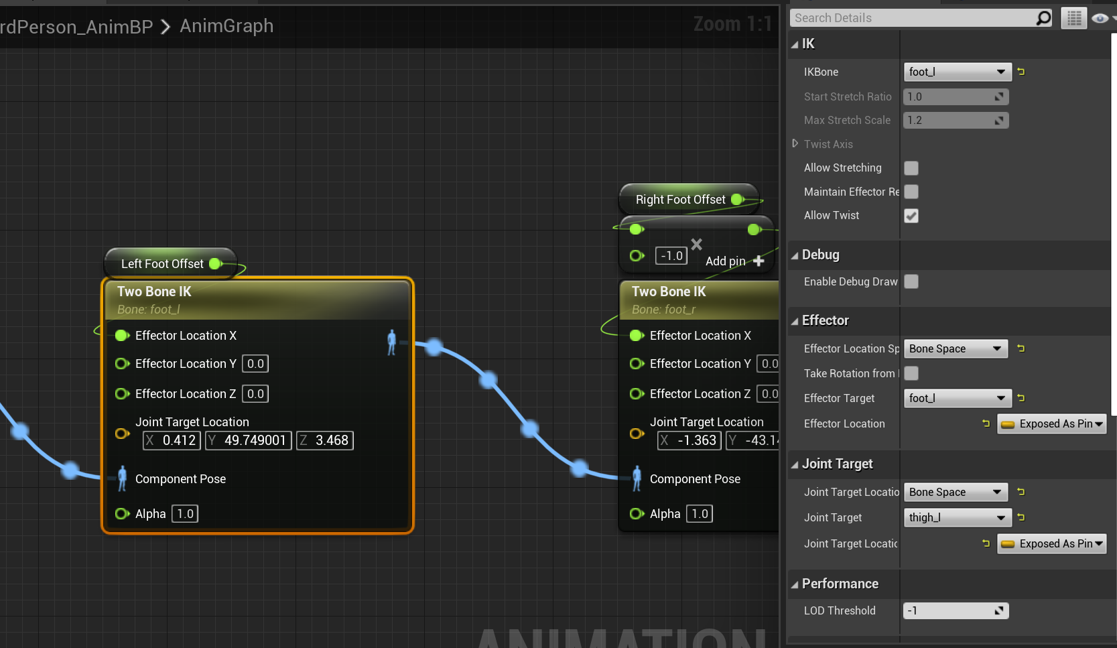The width and height of the screenshot is (1117, 648).
Task: Reset Effector Location Space to default
Action: coord(1021,348)
